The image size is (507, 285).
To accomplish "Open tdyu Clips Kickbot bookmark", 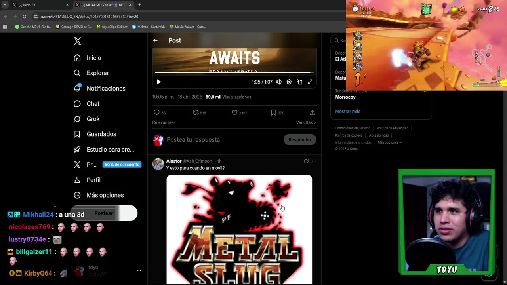I will [112, 27].
